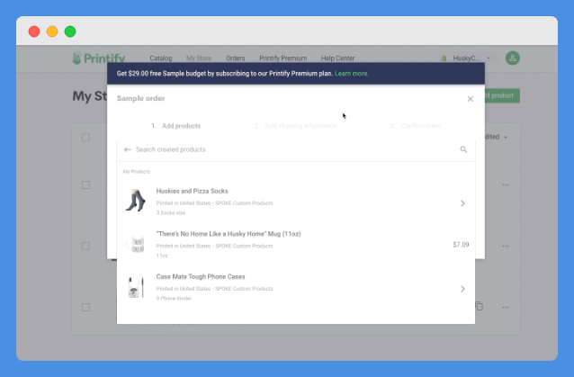Open the more options dots in the last product row

click(506, 307)
